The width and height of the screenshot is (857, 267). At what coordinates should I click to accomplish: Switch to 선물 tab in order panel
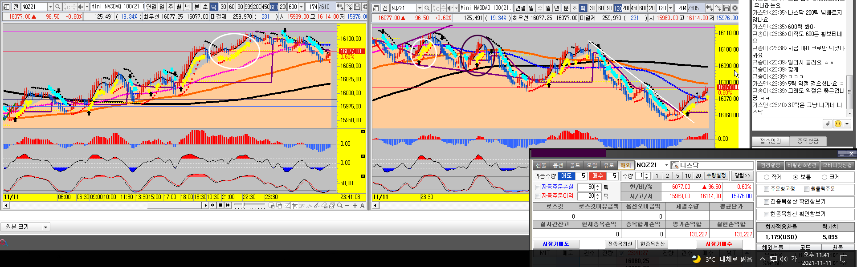pyautogui.click(x=541, y=165)
